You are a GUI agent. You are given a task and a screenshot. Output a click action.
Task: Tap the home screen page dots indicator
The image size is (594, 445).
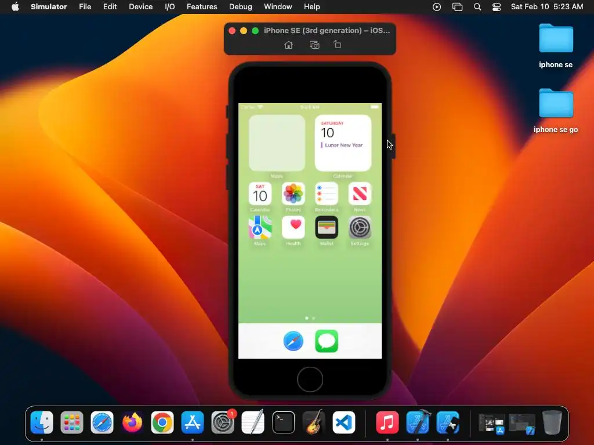[310, 318]
